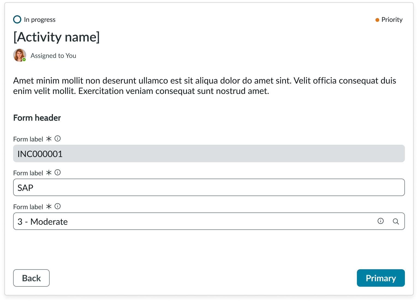The image size is (418, 302).
Task: Open lookup with the search magnifier icon
Action: [x=396, y=221]
